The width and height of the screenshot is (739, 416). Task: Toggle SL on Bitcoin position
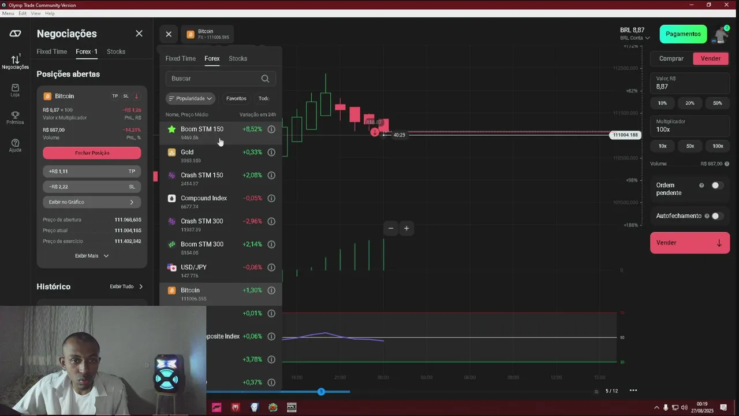[126, 96]
